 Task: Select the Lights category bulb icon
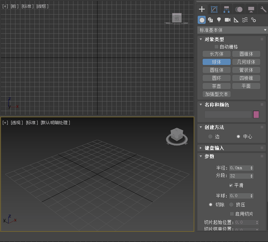219,20
